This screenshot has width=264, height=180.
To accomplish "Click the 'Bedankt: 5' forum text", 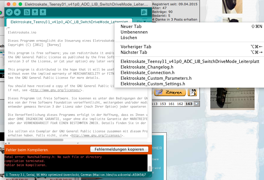I will click(161, 16).
